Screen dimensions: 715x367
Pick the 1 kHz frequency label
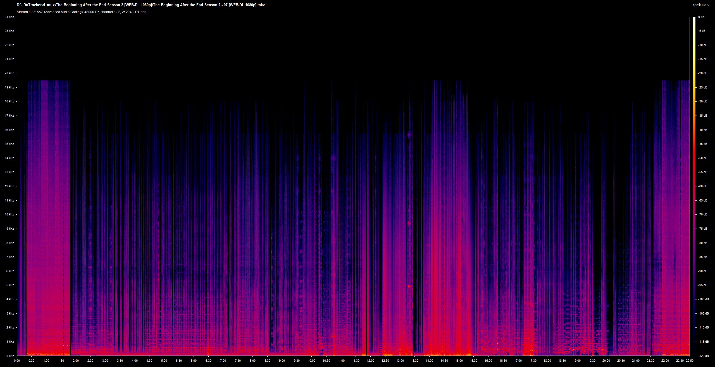(x=10, y=342)
